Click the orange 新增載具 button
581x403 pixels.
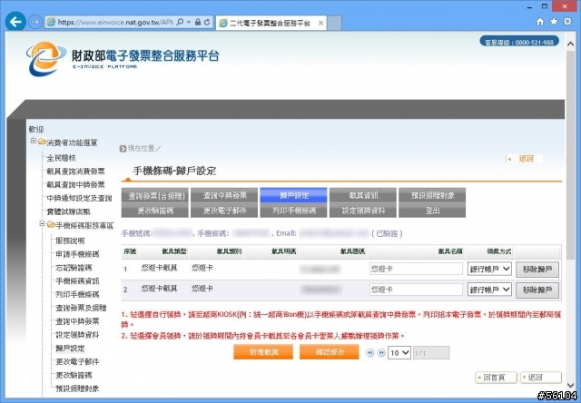pos(263,352)
